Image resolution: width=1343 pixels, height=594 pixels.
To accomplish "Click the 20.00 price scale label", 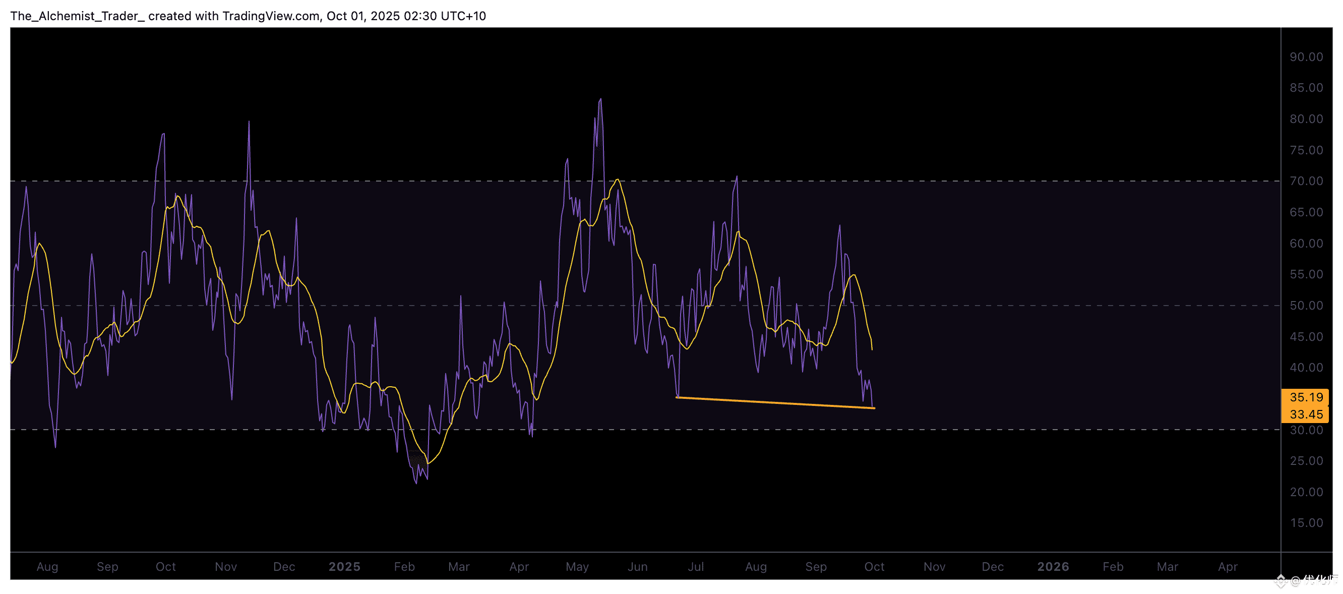I will click(1306, 492).
